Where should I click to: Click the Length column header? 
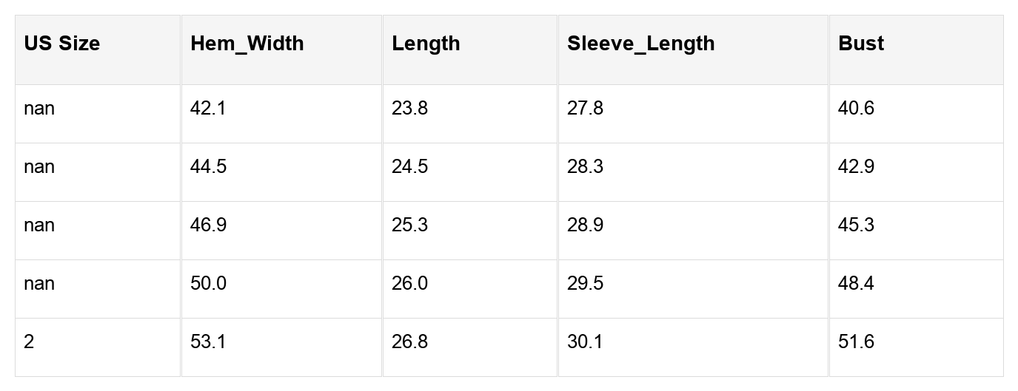coord(426,44)
